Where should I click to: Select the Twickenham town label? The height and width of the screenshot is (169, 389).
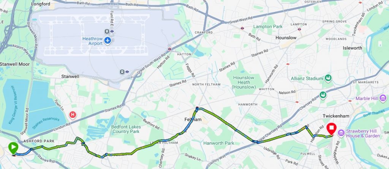click(x=336, y=116)
